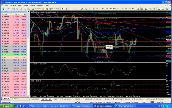Toggle chart shift icon
This screenshot has height=108, width=172.
coord(163,9)
